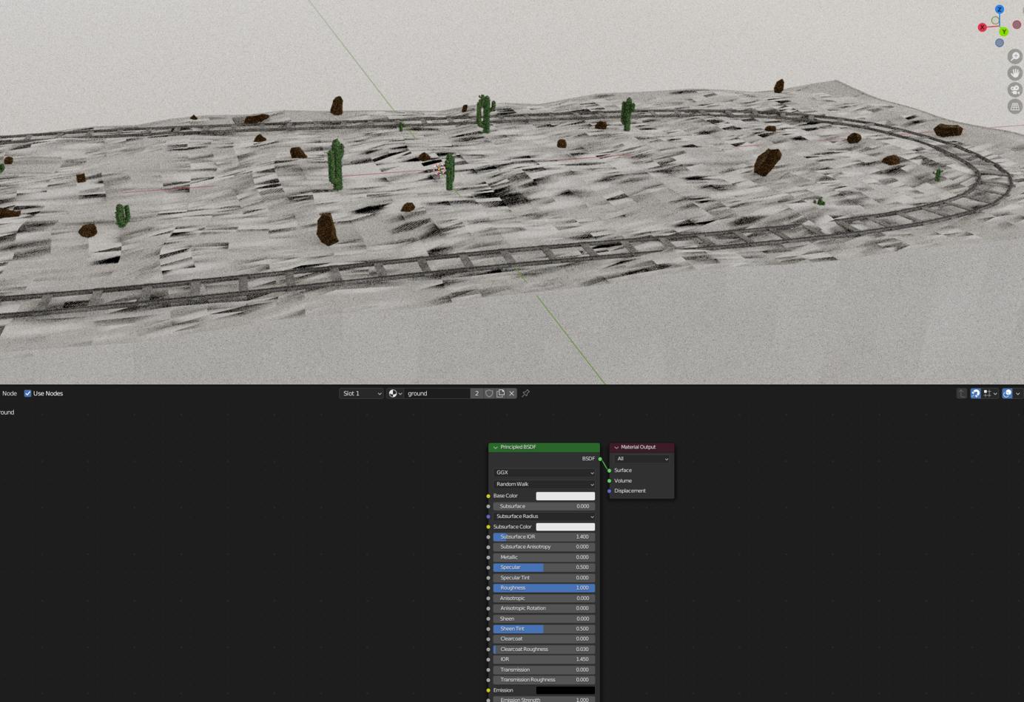Click the new material duplicate icon

[501, 394]
